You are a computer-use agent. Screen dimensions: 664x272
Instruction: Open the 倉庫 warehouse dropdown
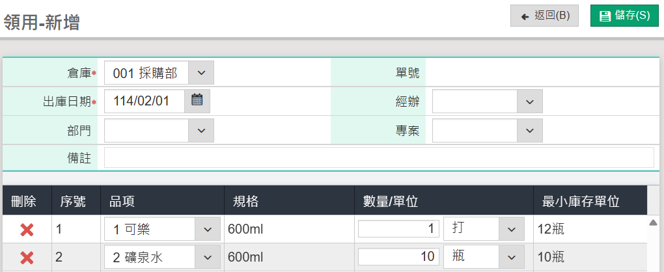(x=201, y=73)
